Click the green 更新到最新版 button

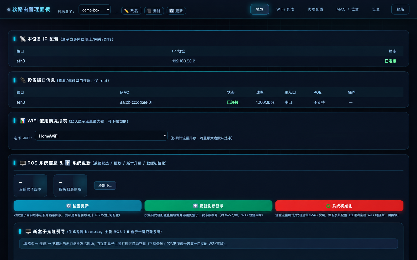pyautogui.click(x=208, y=206)
